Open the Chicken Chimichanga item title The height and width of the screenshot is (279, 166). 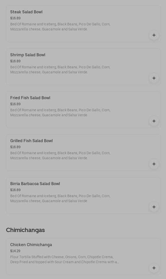31,245
